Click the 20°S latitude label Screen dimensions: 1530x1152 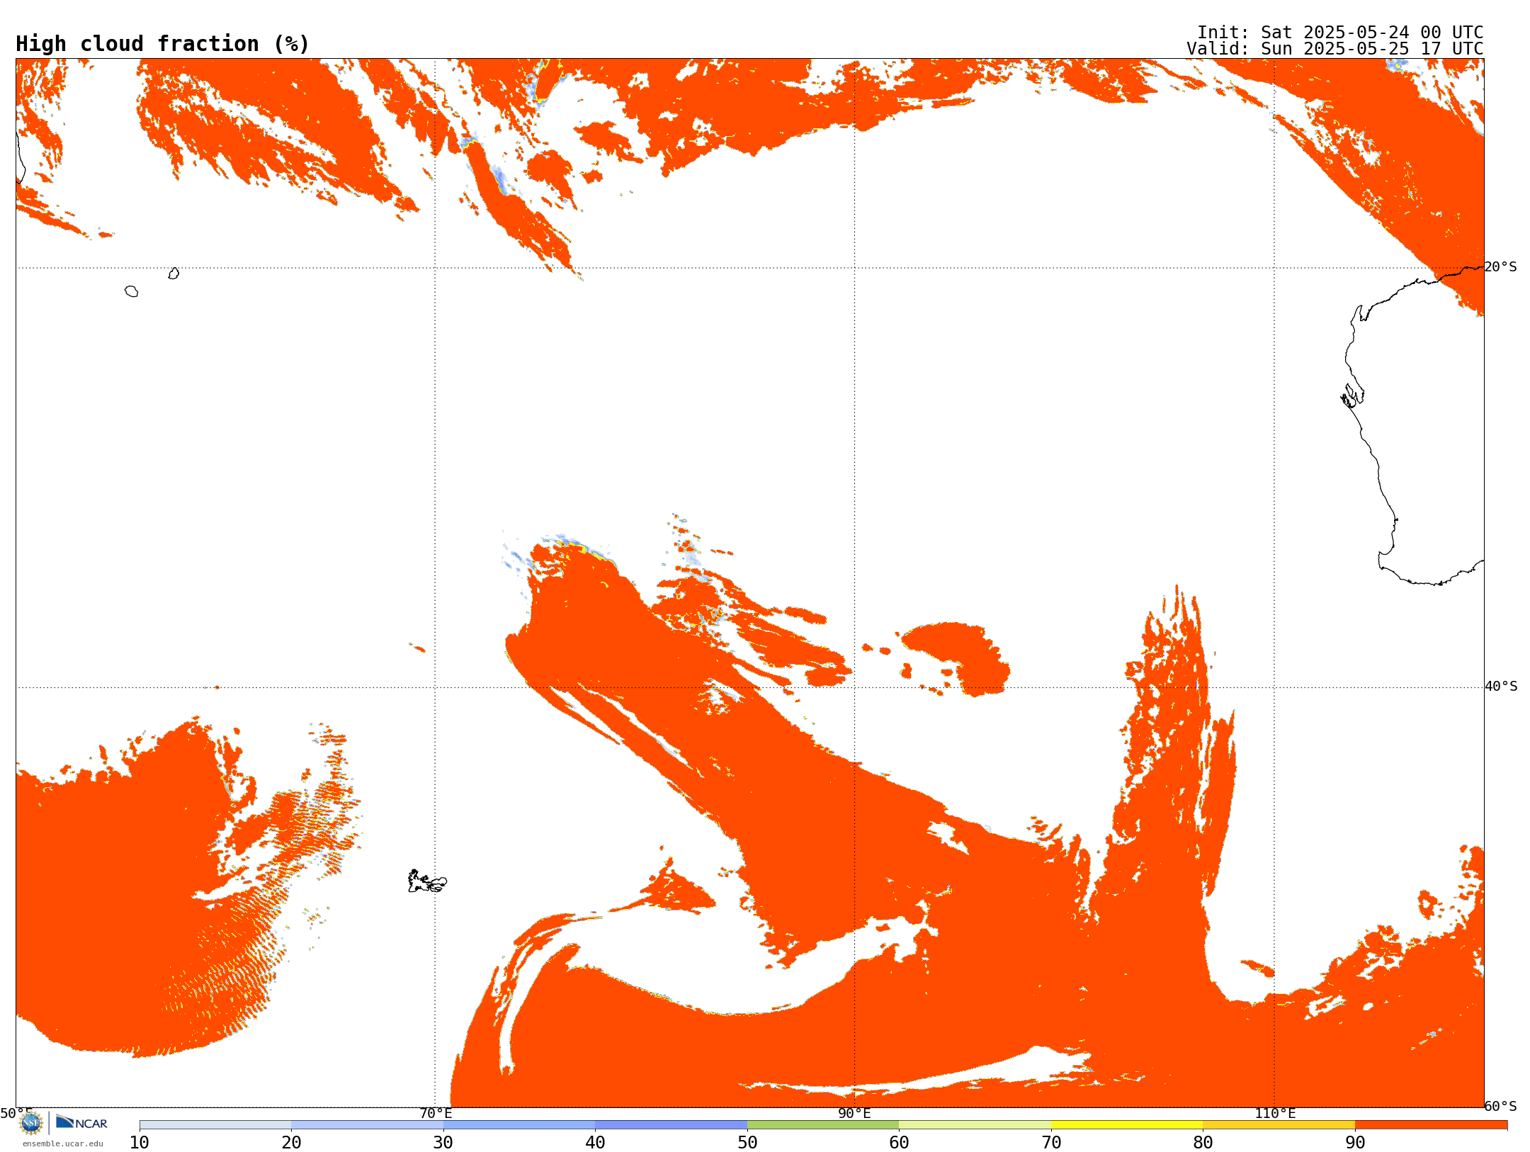tap(1501, 267)
